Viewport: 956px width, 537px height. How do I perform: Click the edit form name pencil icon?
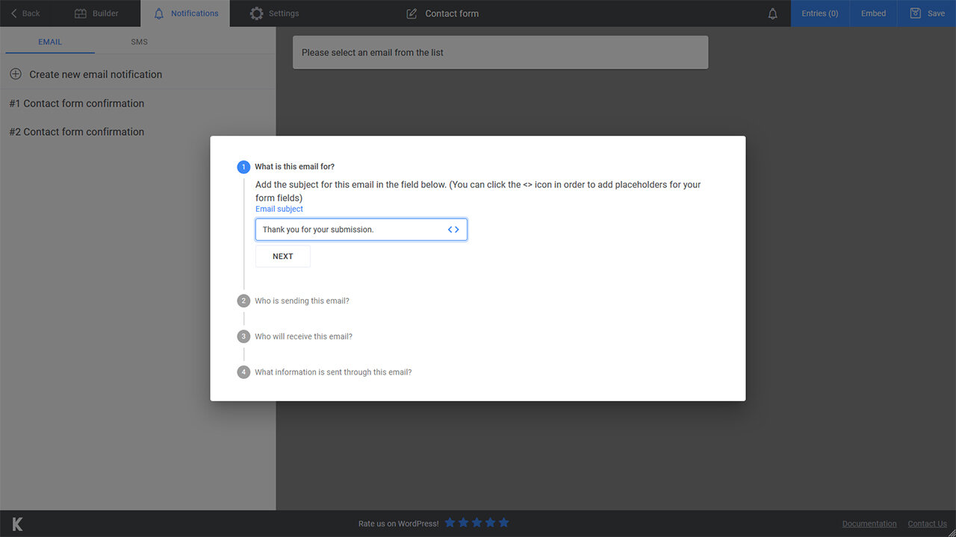[x=412, y=13]
